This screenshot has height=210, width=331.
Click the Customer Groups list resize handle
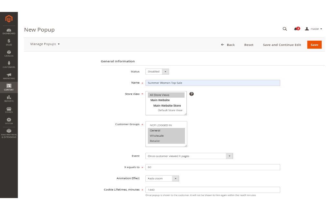pyautogui.click(x=186, y=146)
